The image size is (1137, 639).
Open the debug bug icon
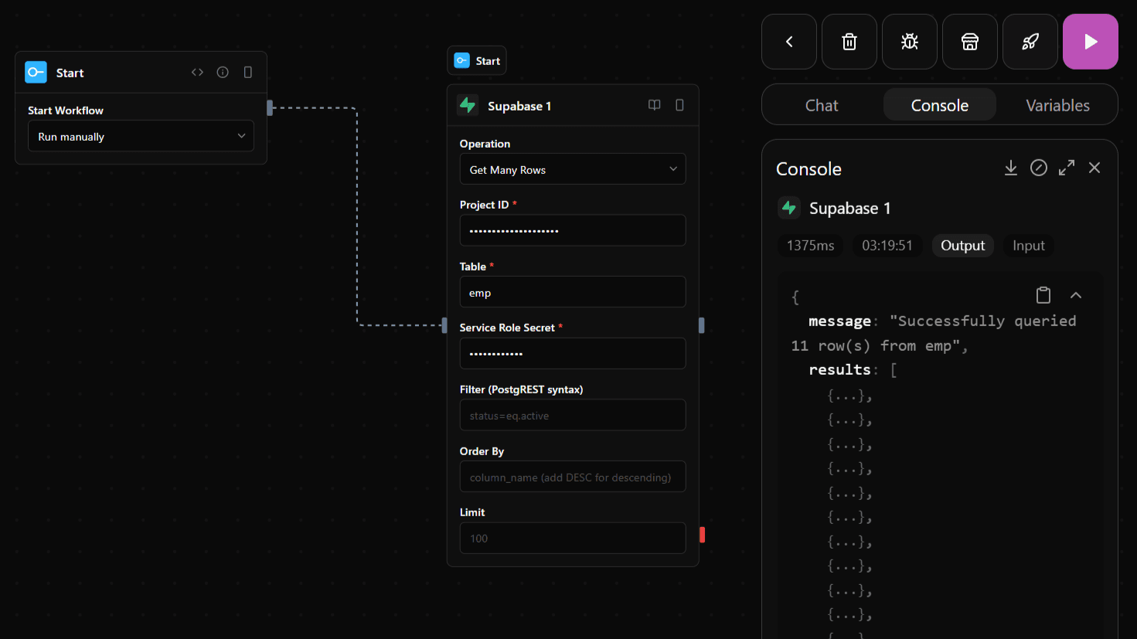coord(909,42)
